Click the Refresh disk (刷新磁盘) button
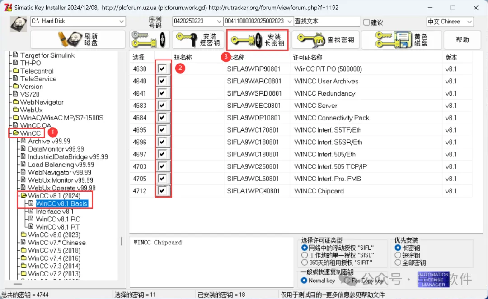 78,39
